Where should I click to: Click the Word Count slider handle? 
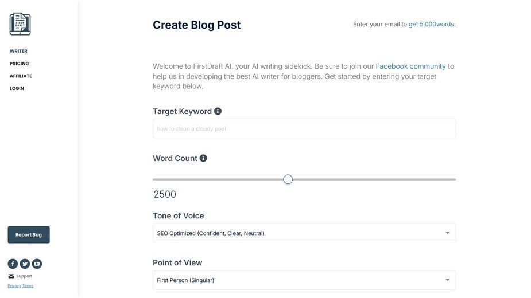288,179
